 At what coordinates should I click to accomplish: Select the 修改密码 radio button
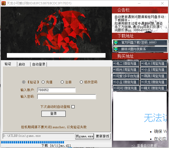(81, 82)
